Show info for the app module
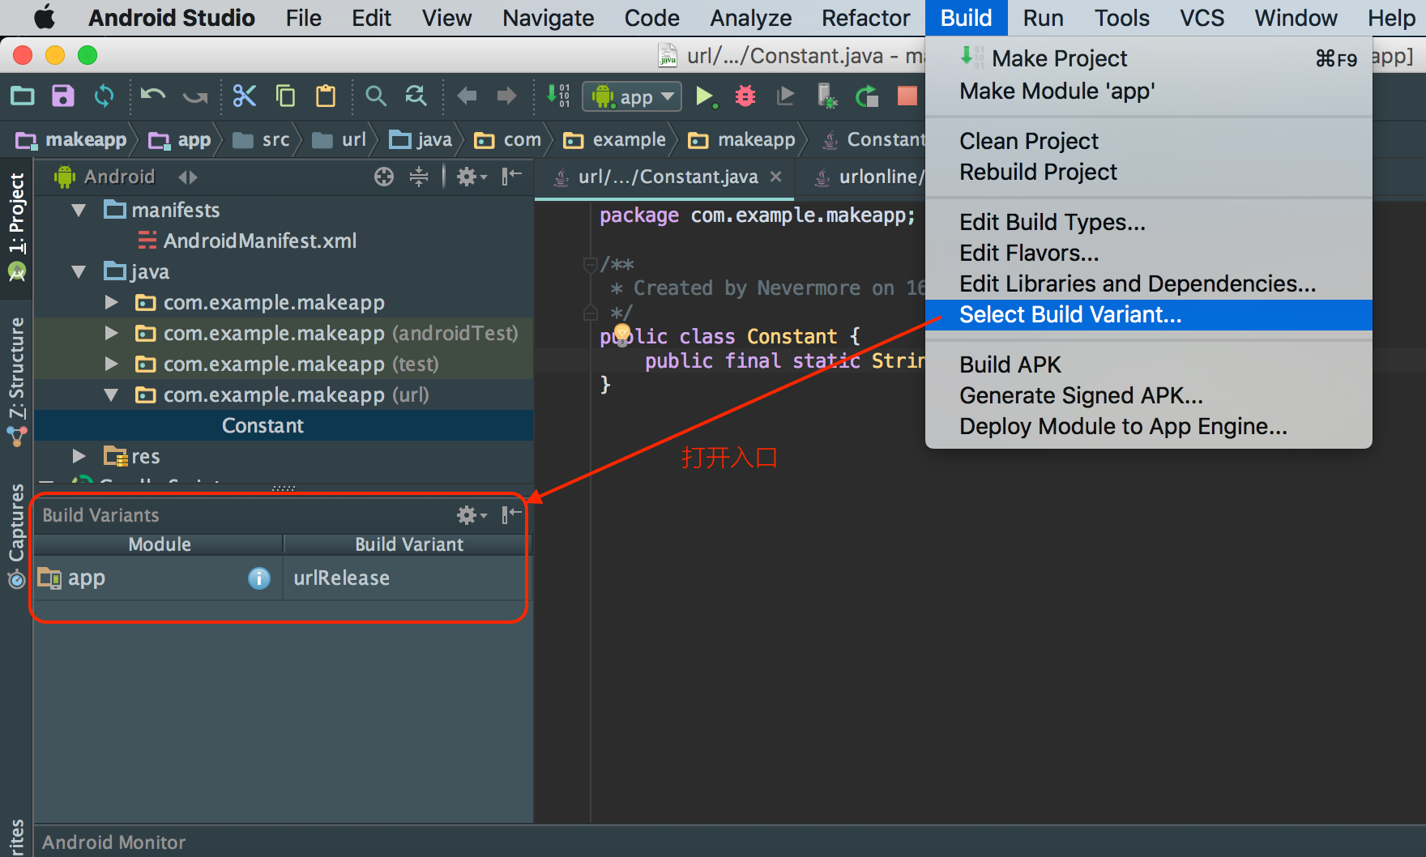Image resolution: width=1426 pixels, height=857 pixels. (258, 578)
